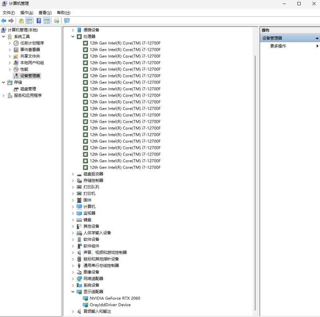Select the 软件组件 category label
The height and width of the screenshot is (317, 320).
pyautogui.click(x=91, y=246)
